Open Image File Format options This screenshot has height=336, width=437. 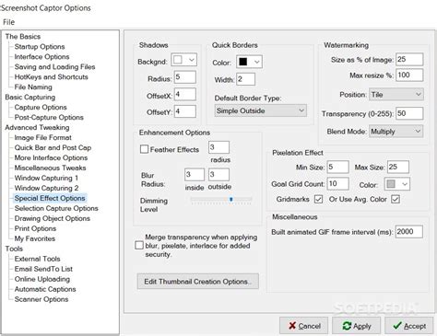43,137
